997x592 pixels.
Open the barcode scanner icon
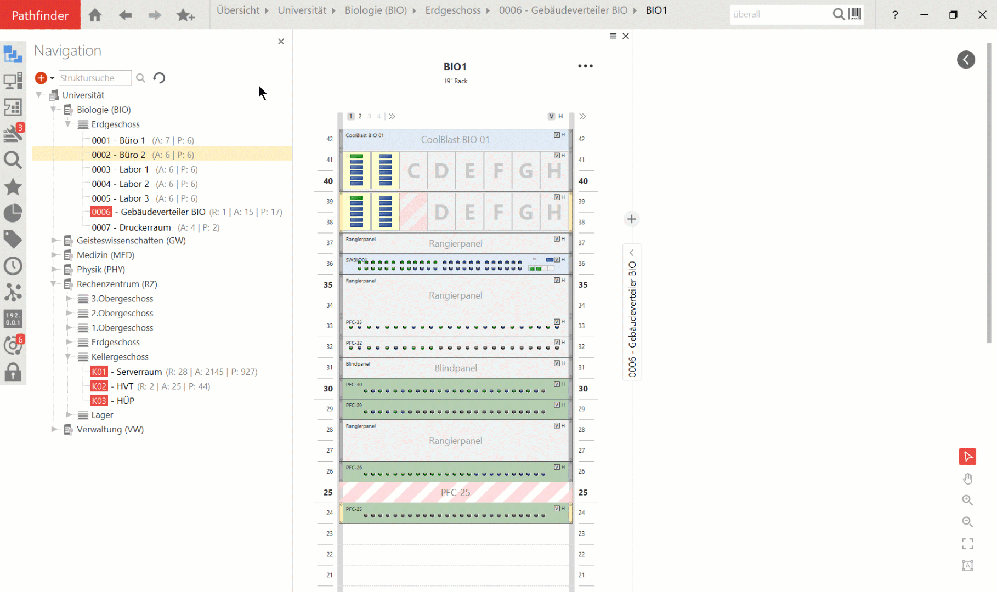point(855,14)
